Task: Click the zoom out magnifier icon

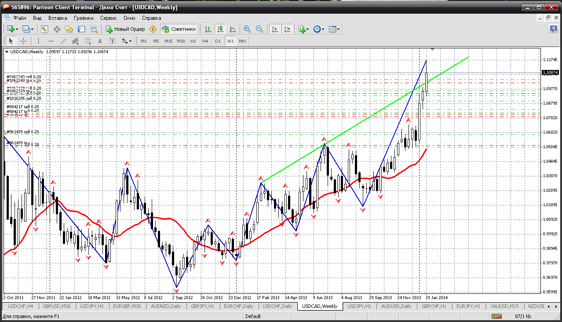Action: click(x=259, y=29)
